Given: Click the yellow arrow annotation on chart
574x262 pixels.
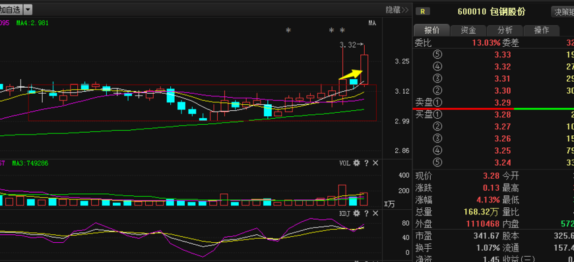Looking at the screenshot, I should click(351, 75).
